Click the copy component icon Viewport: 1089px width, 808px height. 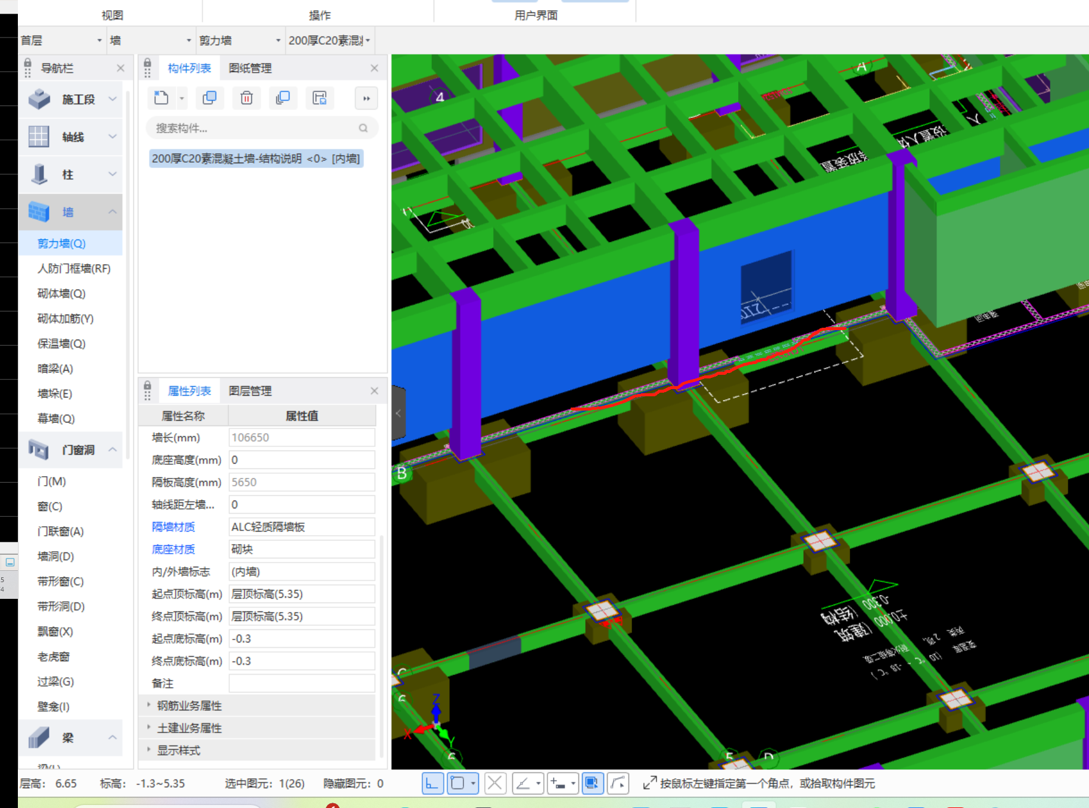click(x=210, y=98)
